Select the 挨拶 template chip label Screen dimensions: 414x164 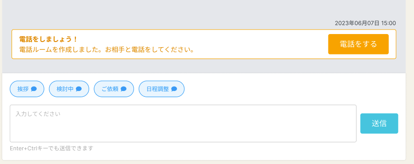pos(23,89)
